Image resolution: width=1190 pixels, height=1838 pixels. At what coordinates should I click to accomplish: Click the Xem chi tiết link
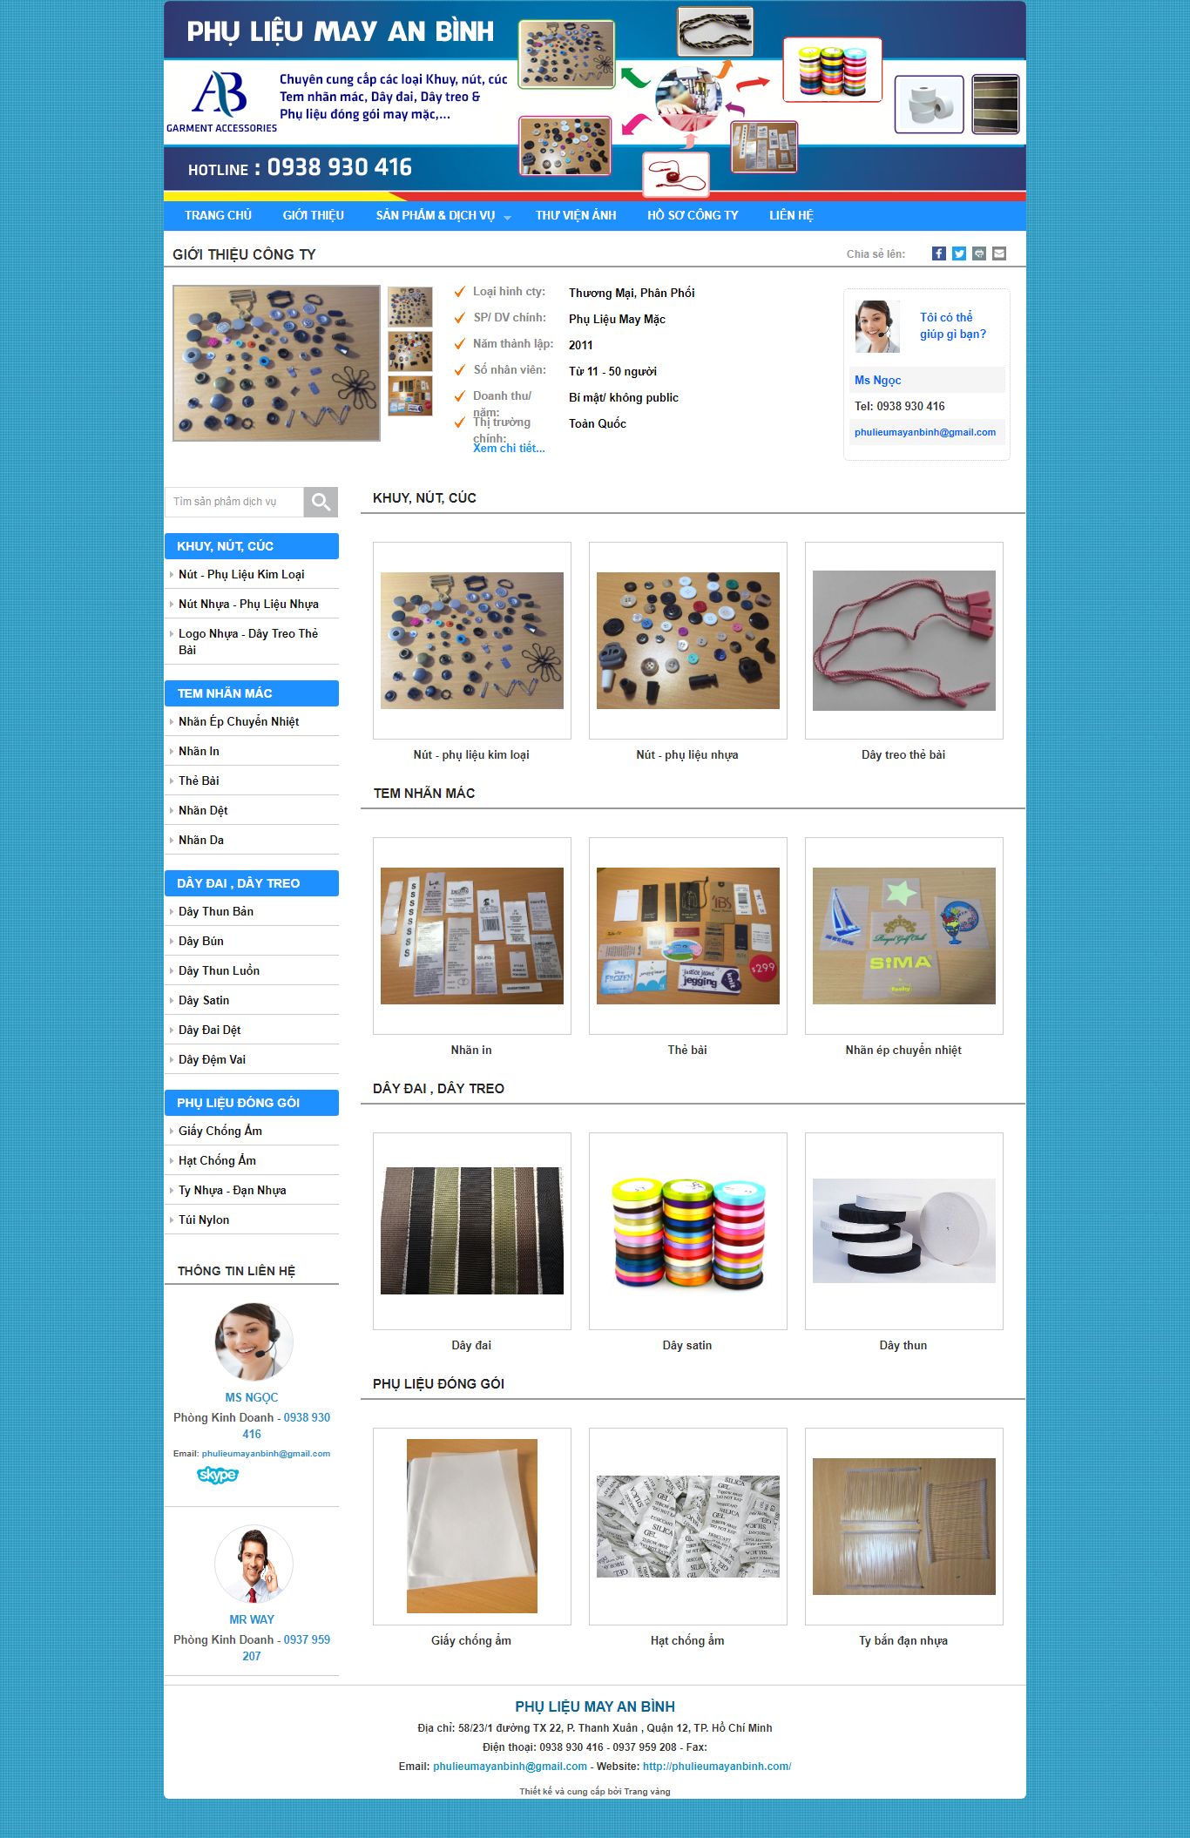tap(509, 448)
